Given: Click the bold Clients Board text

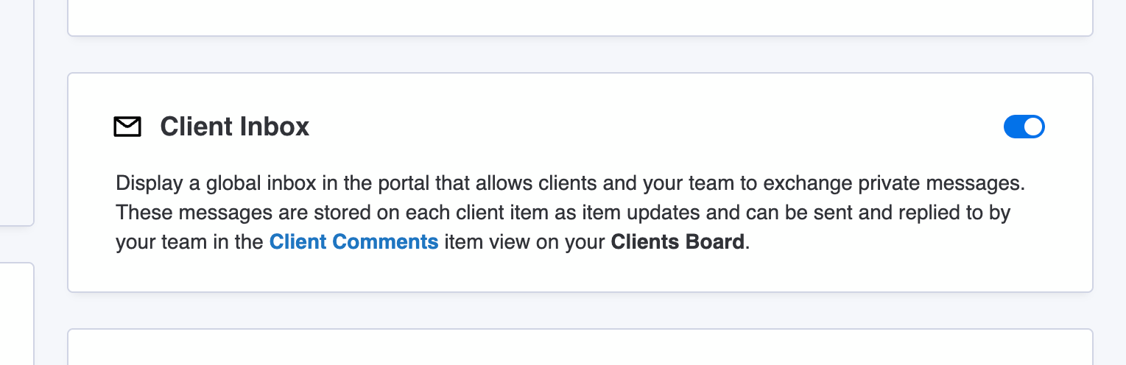Looking at the screenshot, I should 678,242.
